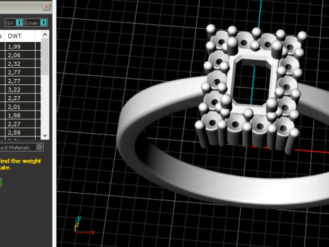Select the 2,59 DWT cell
The height and width of the screenshot is (247, 329).
[20, 132]
